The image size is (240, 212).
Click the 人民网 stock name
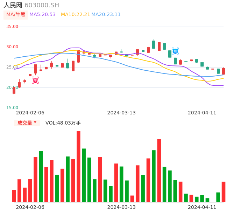[13, 5]
